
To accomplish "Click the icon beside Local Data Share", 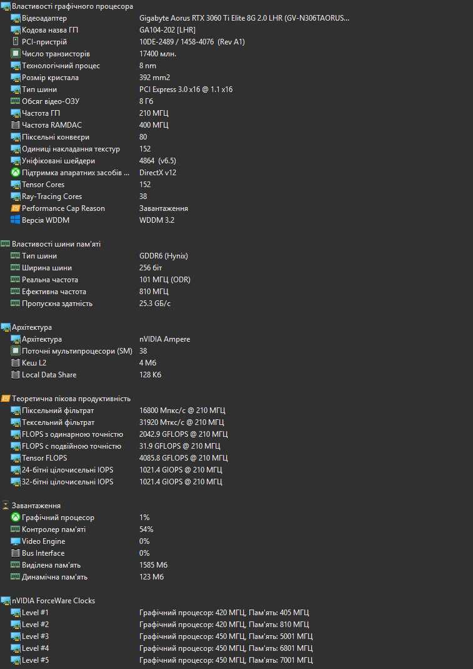I will 16,375.
